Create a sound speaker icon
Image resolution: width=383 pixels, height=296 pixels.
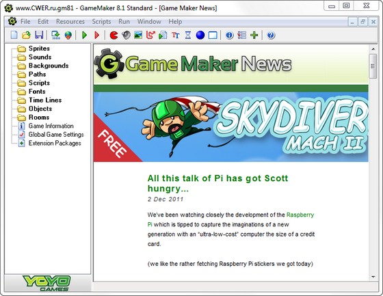[126, 35]
